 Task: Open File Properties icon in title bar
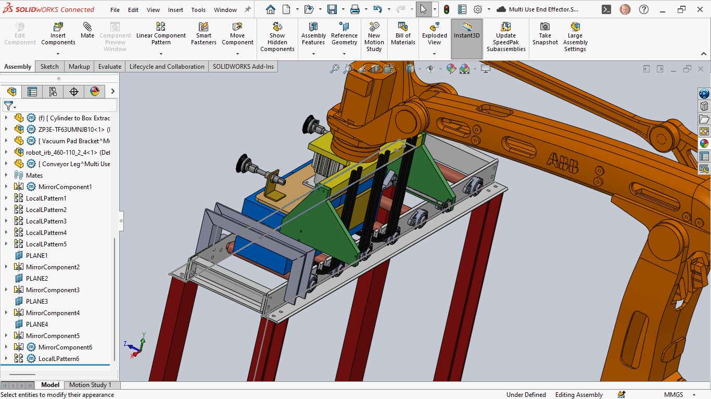[462, 9]
